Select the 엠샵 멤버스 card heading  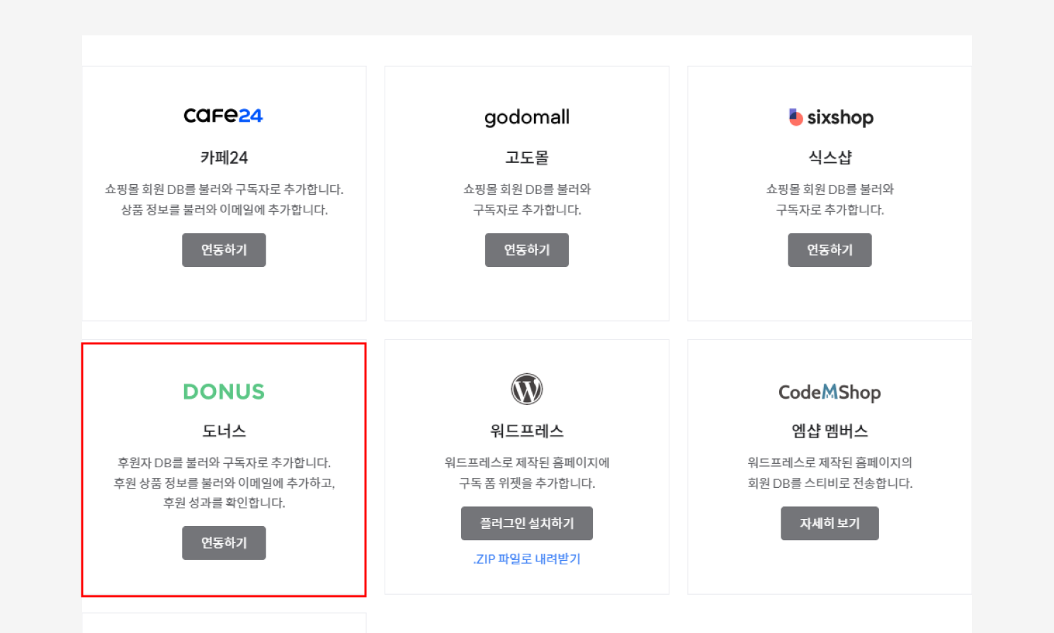[829, 430]
